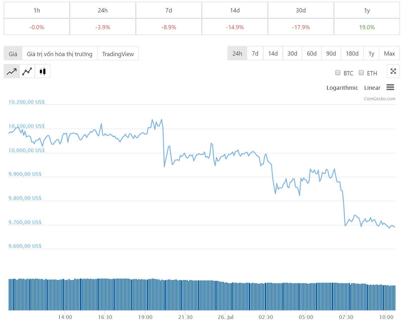
Task: Select the 30d chart range
Action: pos(292,53)
